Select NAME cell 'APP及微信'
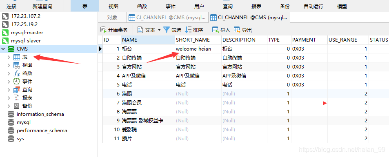Viewport: 389px width, 157px height. pos(148,76)
